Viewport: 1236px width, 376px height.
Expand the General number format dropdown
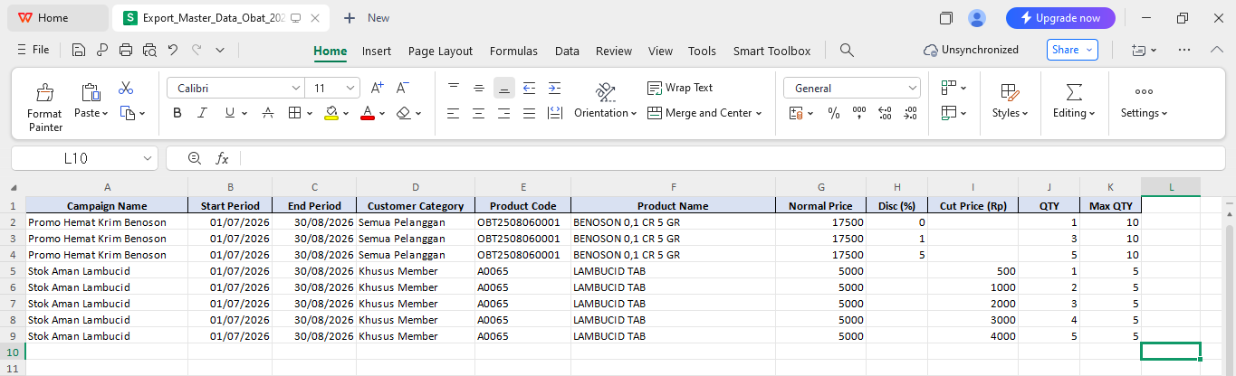912,88
